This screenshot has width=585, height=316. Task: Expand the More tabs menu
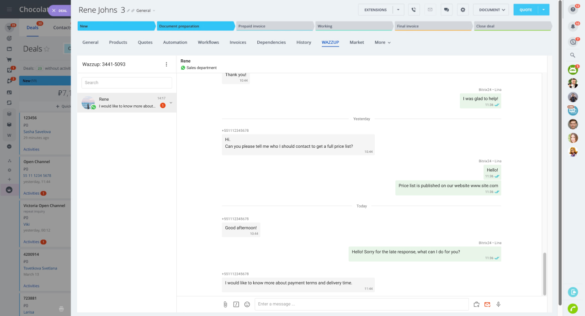(x=383, y=42)
